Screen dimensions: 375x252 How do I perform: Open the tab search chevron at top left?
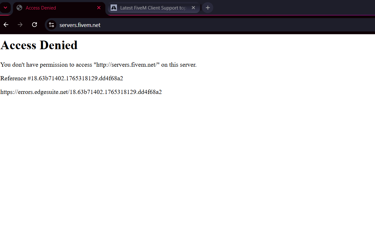point(5,7)
